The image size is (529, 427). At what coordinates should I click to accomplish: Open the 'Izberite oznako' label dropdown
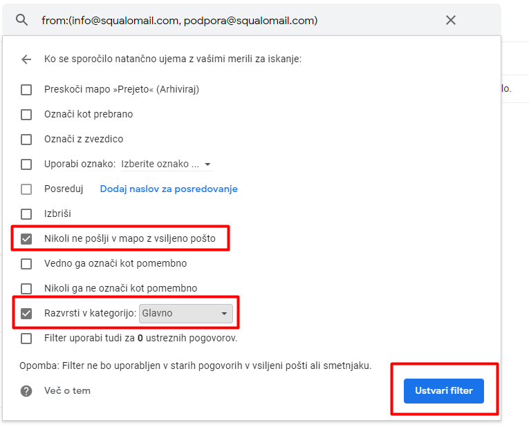click(167, 164)
